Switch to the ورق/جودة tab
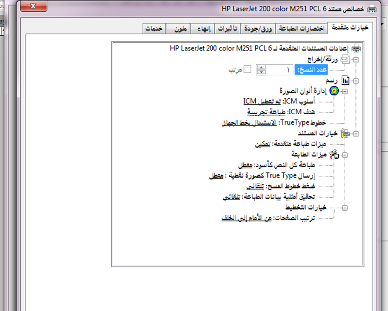This screenshot has width=388, height=311. point(258,29)
